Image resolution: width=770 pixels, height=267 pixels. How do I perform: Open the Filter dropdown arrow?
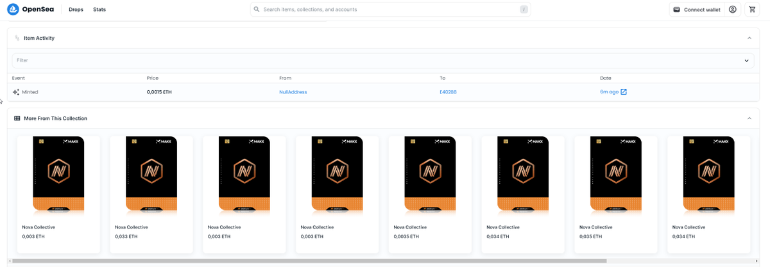click(x=746, y=61)
